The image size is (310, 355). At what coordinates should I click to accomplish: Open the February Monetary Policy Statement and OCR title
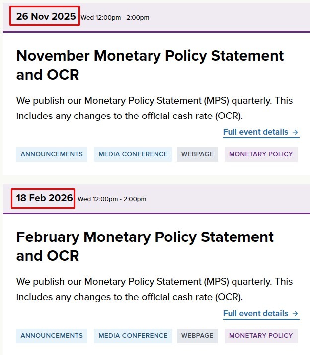pos(145,246)
